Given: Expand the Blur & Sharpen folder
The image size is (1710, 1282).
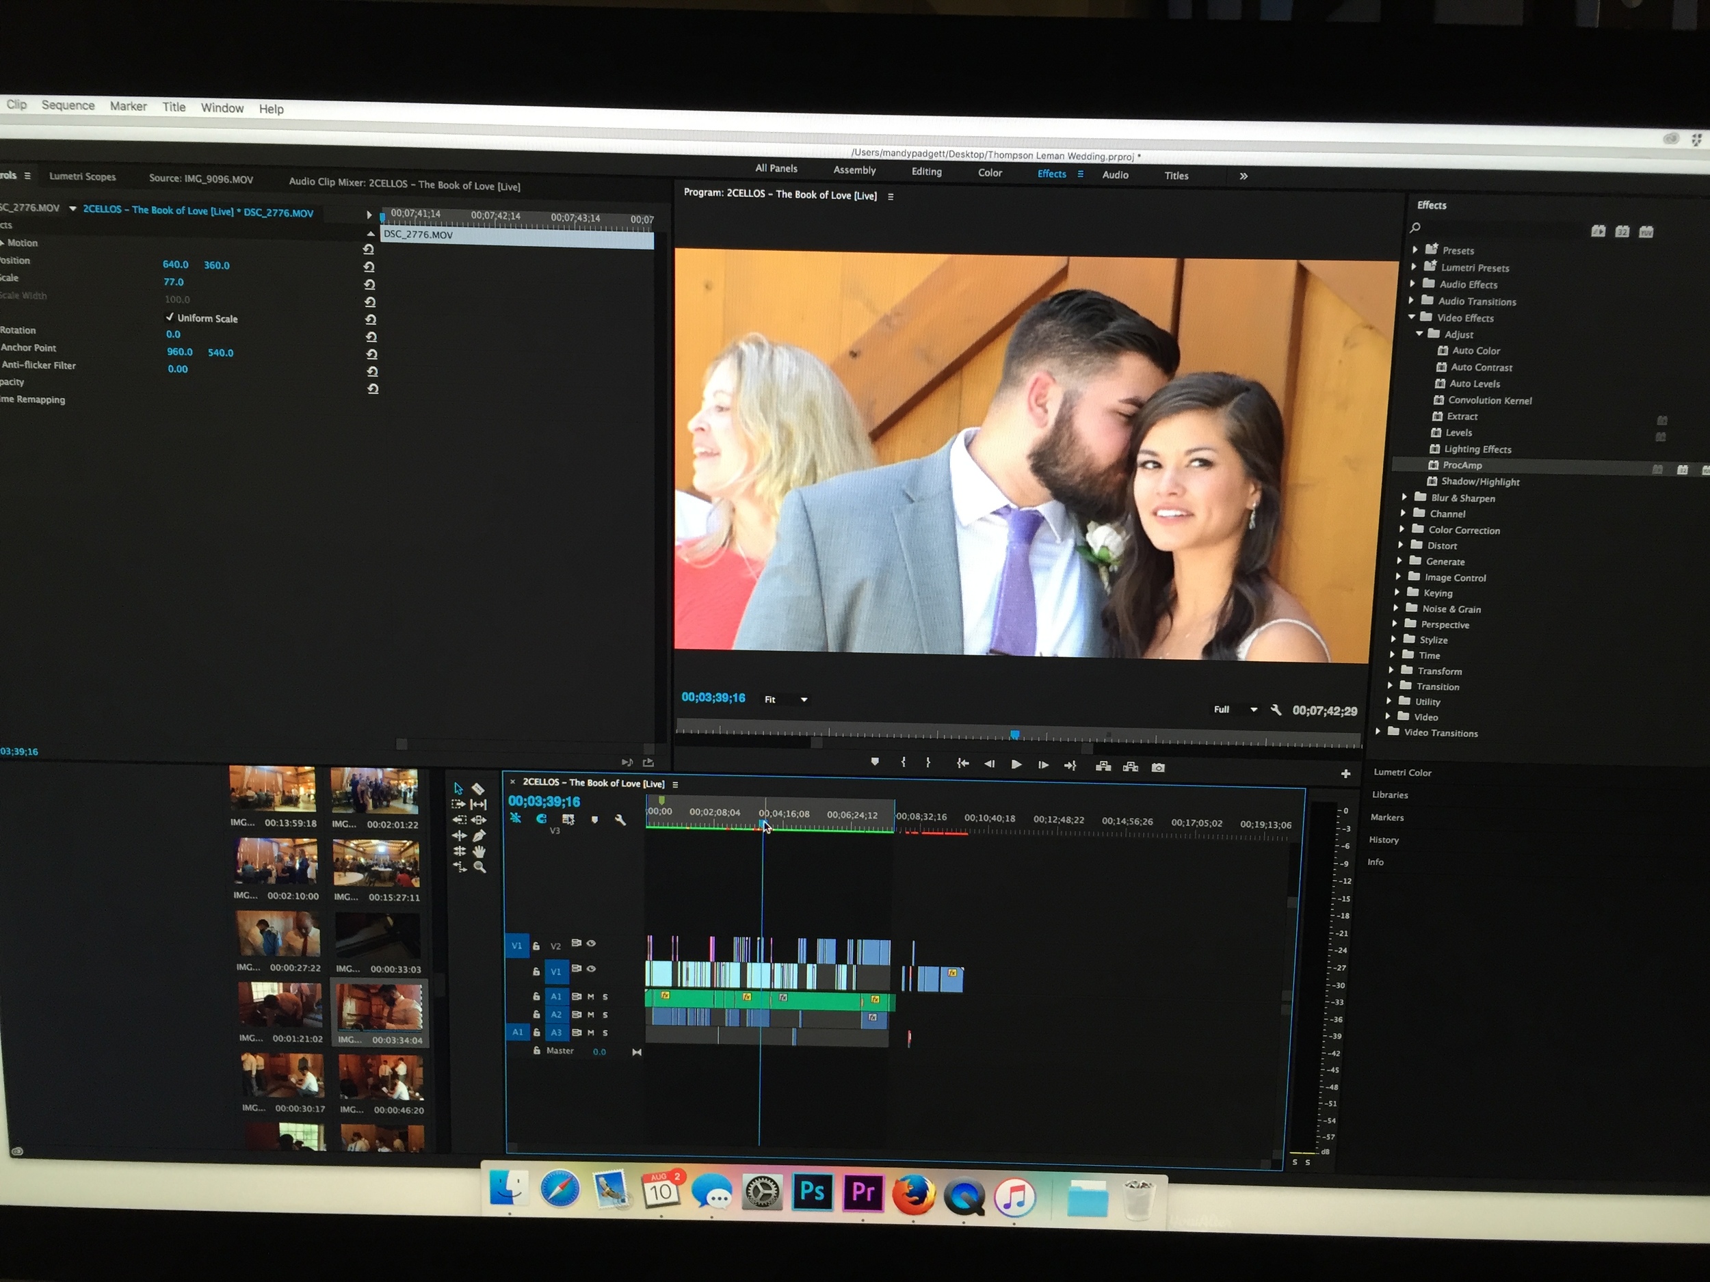Looking at the screenshot, I should coord(1405,497).
